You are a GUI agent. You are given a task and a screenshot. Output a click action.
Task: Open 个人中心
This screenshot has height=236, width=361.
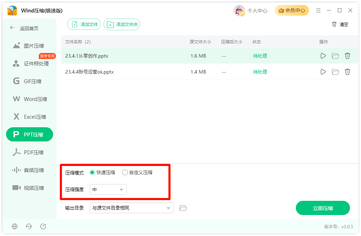click(257, 11)
